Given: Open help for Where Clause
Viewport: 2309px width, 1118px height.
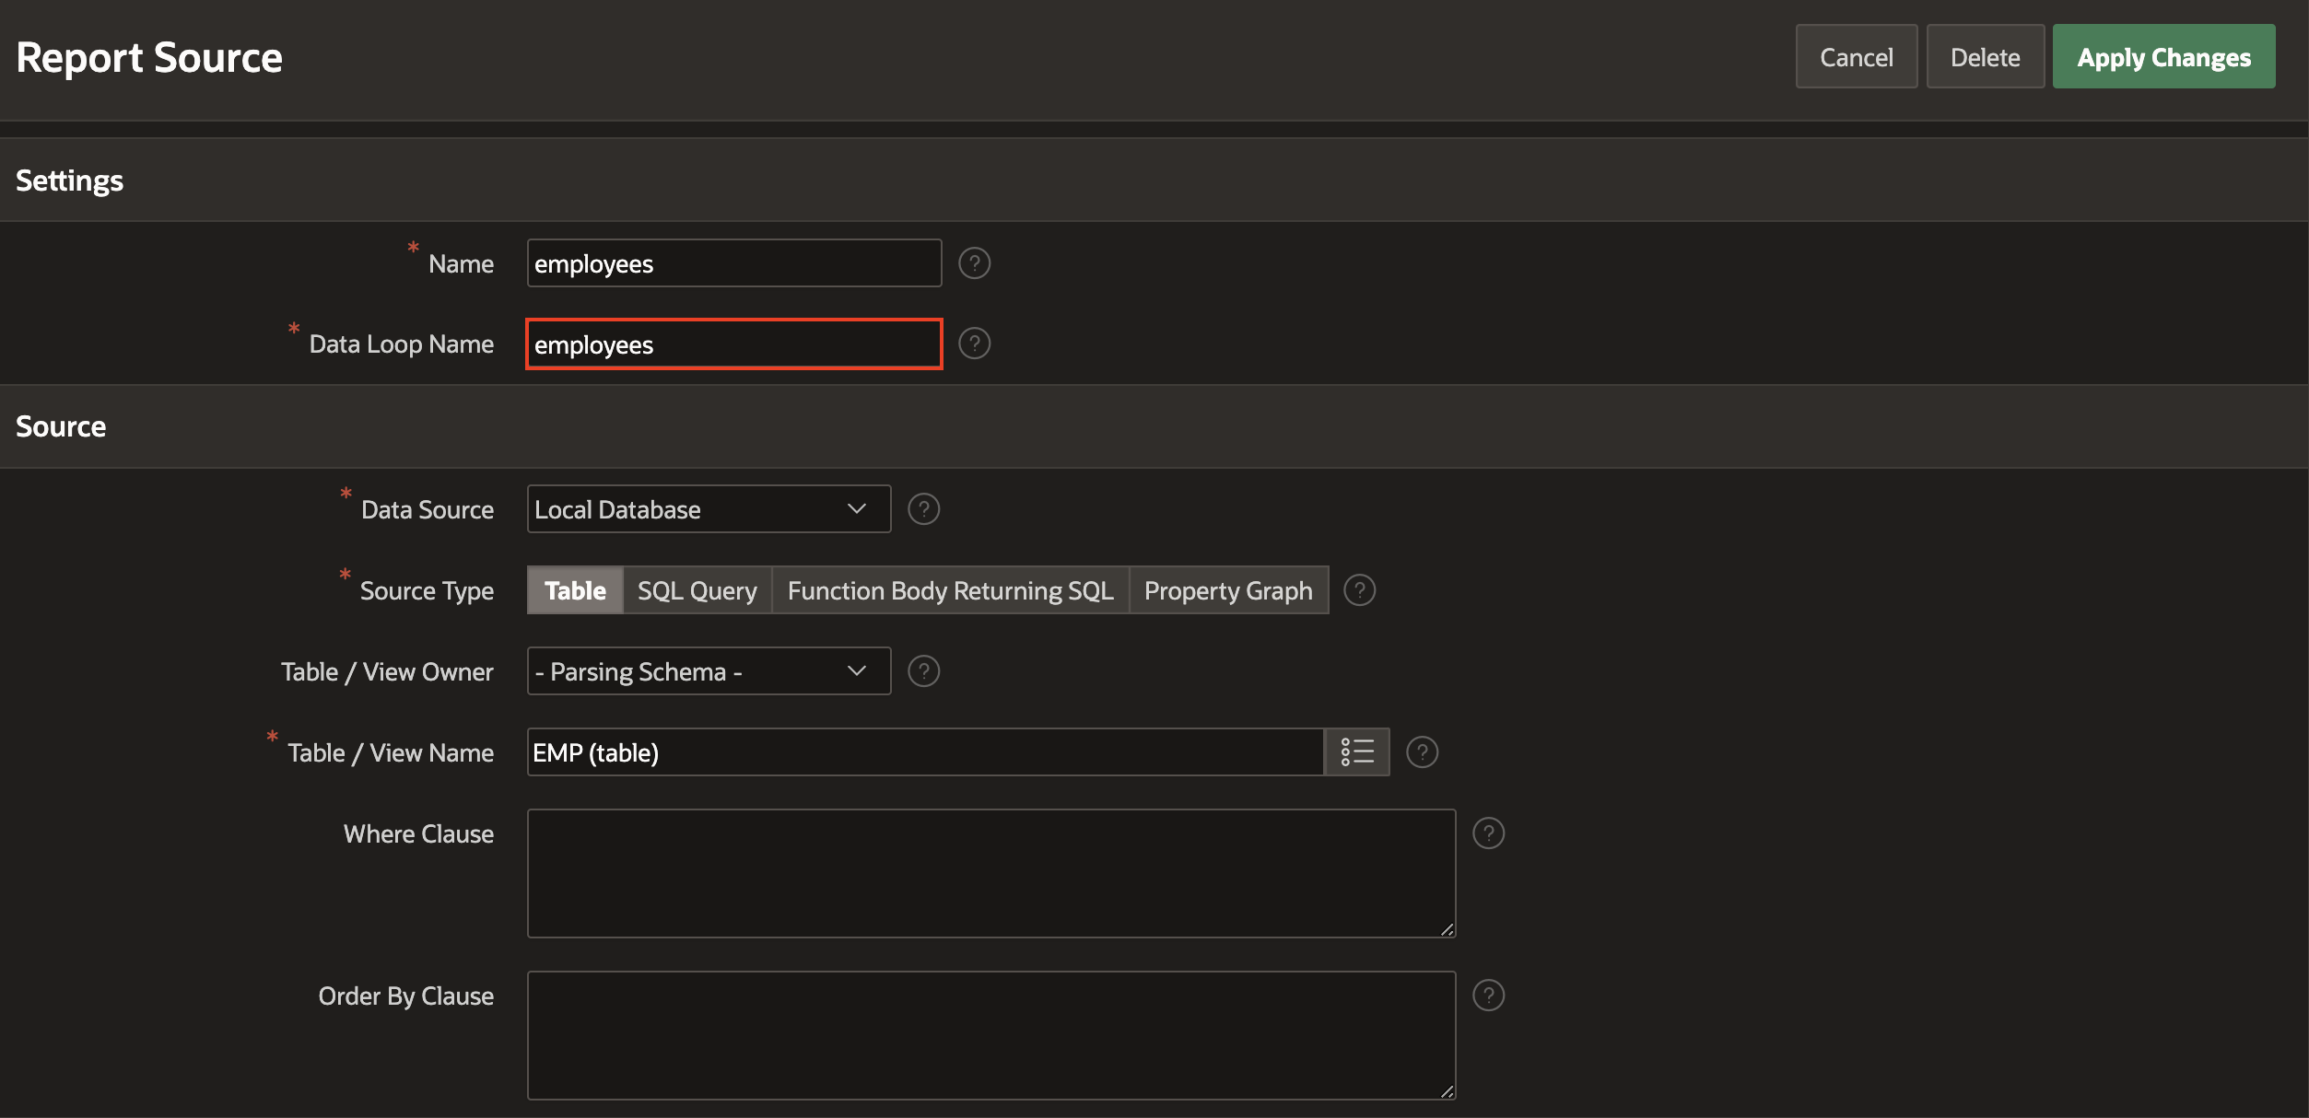Looking at the screenshot, I should [x=1488, y=833].
